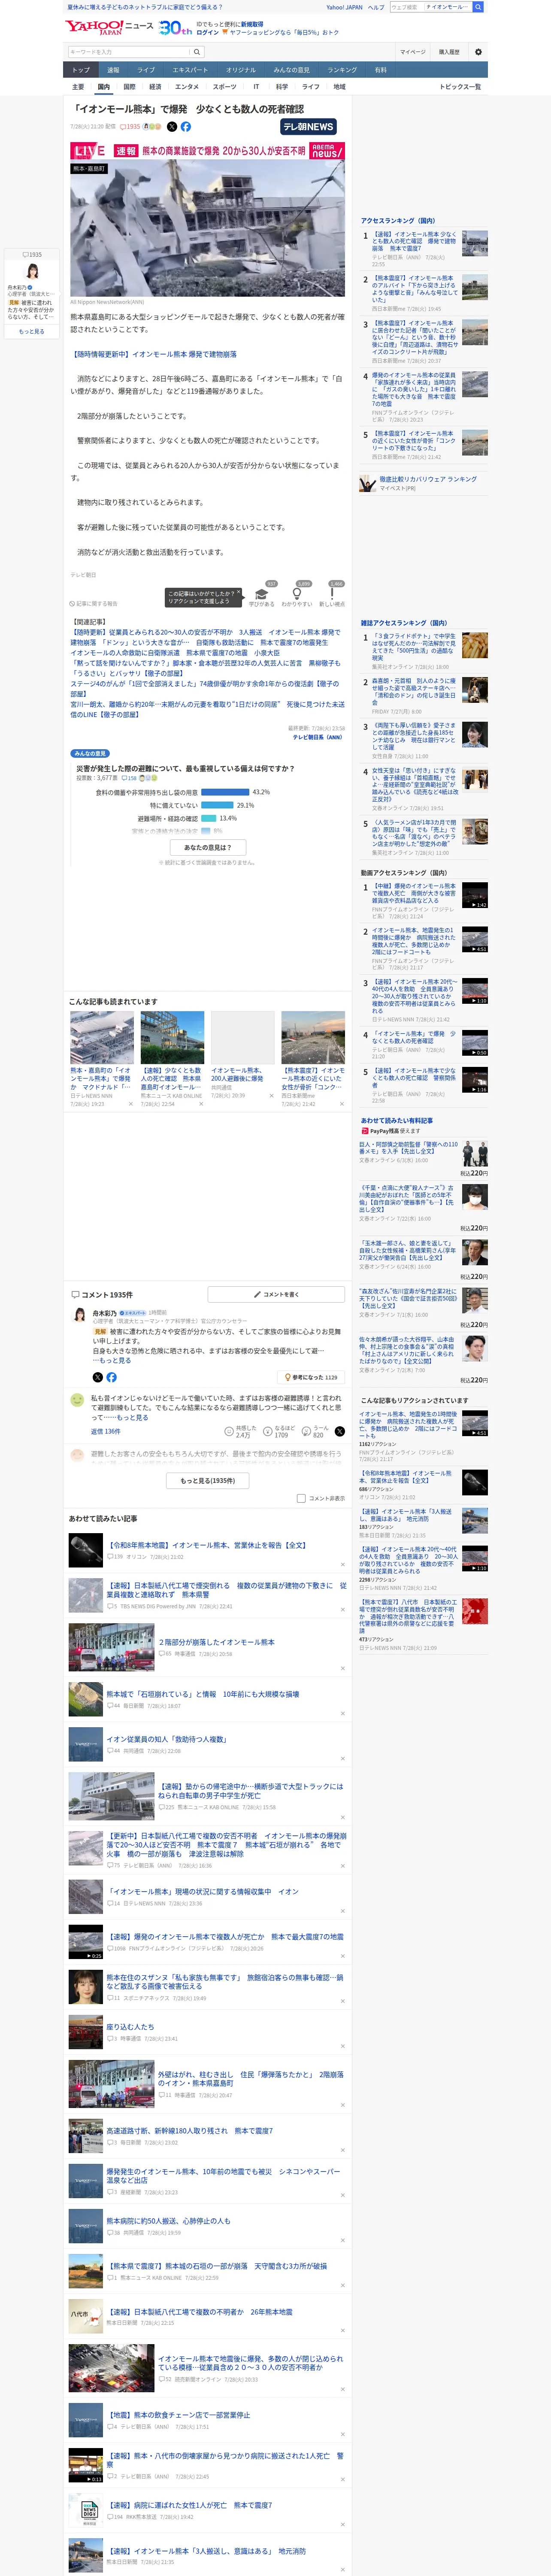Click the キーワードを入力 search field

pyautogui.click(x=129, y=52)
